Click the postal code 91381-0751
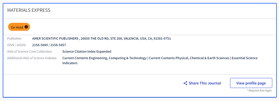Image resolution: width=279 pixels, height=101 pixels. [162, 38]
